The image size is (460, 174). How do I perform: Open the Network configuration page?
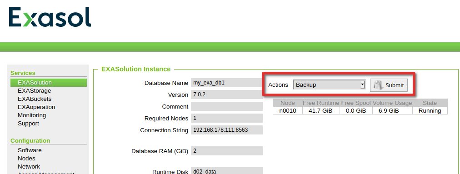coord(29,167)
